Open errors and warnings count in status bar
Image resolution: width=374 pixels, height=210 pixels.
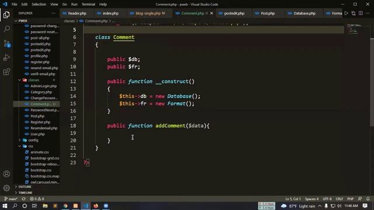click(x=37, y=198)
